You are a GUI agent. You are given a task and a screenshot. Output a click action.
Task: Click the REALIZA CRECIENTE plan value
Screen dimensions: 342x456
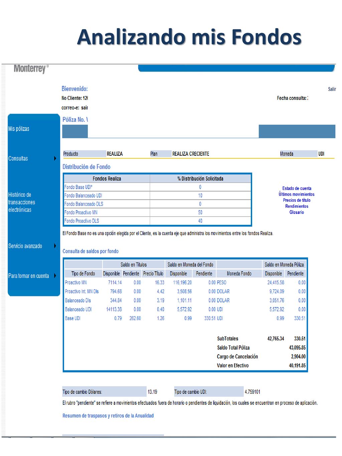click(x=191, y=154)
